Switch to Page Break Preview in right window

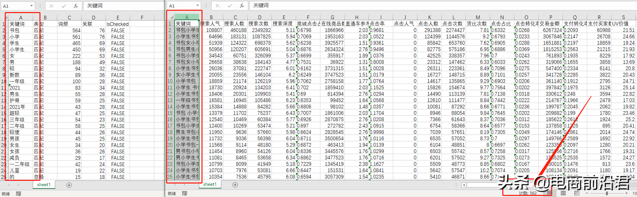(x=577, y=193)
